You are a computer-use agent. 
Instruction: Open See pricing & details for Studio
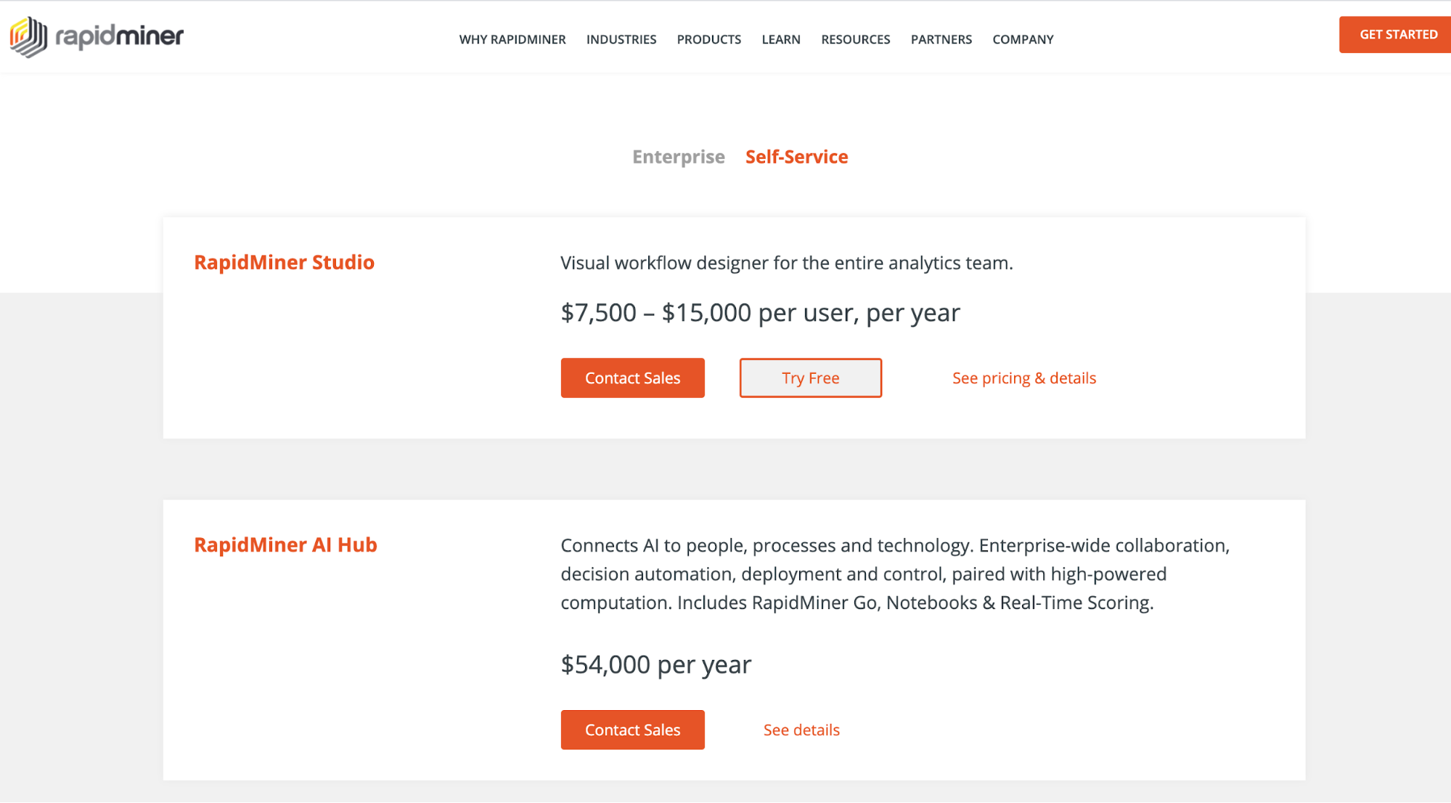(x=1023, y=378)
